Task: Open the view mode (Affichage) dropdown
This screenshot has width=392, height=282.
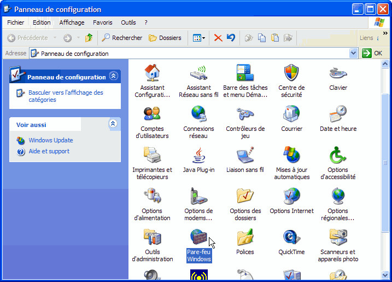Action: [x=199, y=38]
